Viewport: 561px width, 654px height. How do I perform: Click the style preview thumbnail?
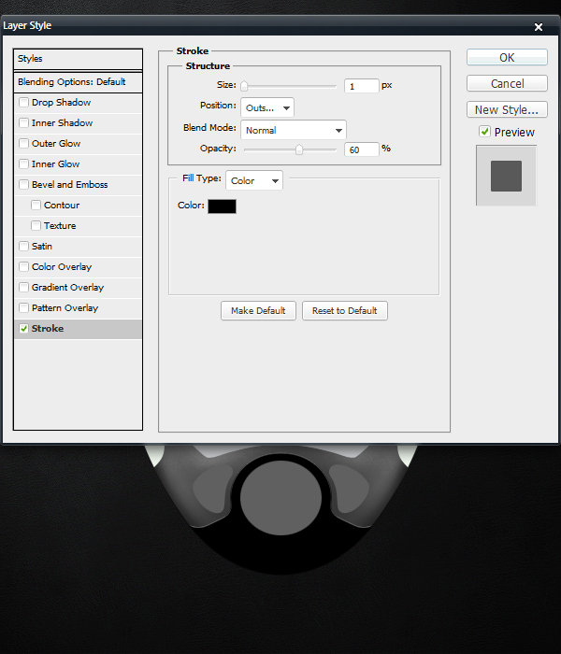pos(506,176)
